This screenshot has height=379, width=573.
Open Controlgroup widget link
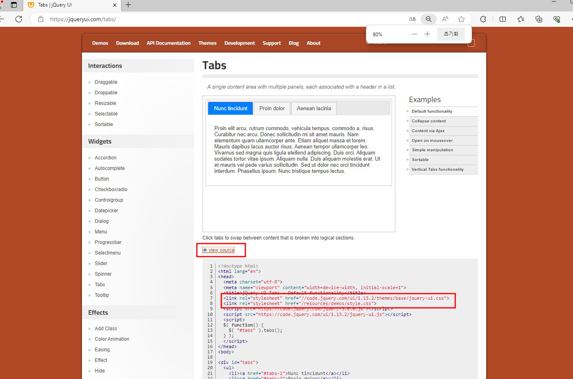(x=109, y=200)
